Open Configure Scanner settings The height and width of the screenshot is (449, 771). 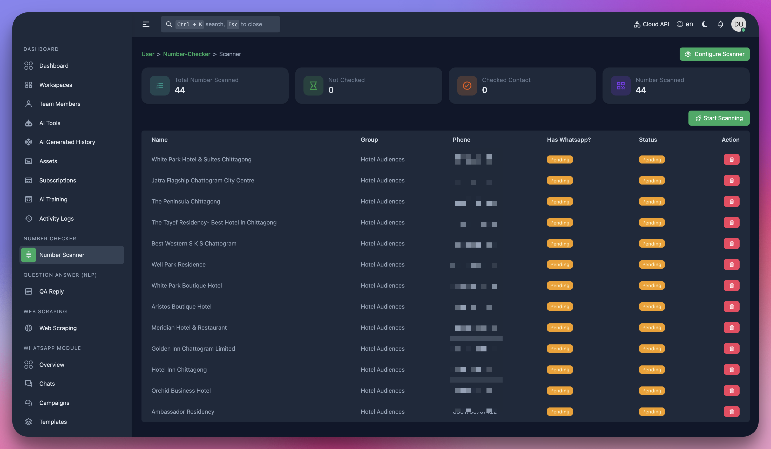tap(714, 54)
